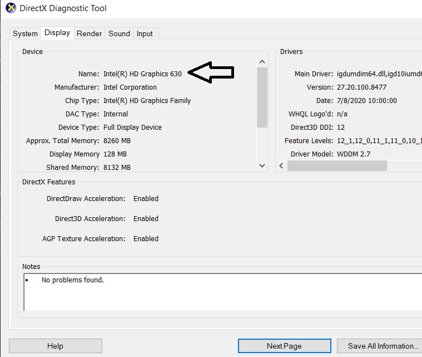
Task: Click the WHQL Logo'd 'n/a' value
Action: 342,114
